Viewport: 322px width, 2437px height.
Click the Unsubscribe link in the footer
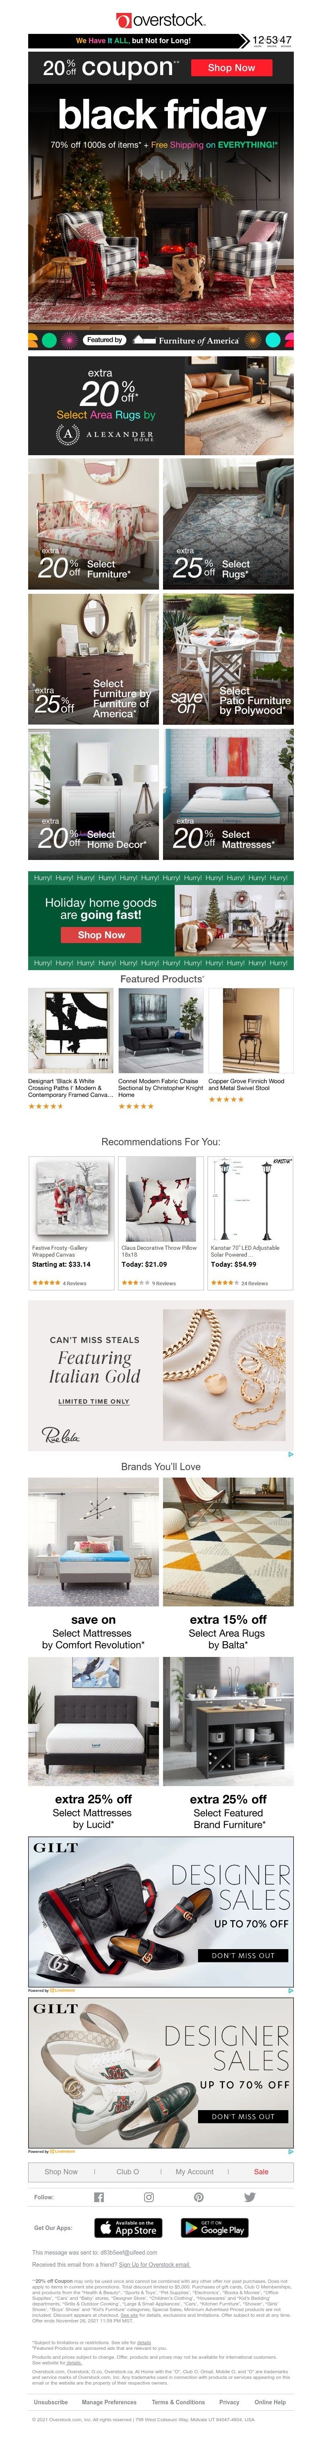click(x=51, y=2401)
